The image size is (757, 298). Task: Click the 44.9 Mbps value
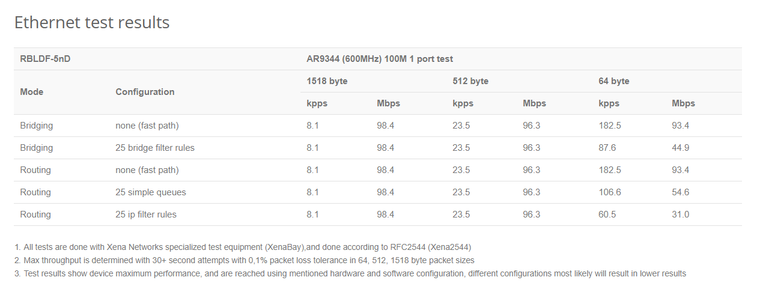(681, 148)
